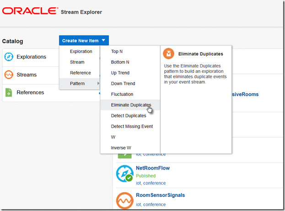Choose the Pattern menu entry
Screen dimensions: 285x211
[x=80, y=83]
